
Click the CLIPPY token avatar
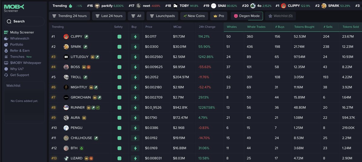click(x=66, y=37)
